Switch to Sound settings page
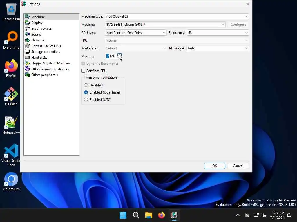 pyautogui.click(x=36, y=34)
